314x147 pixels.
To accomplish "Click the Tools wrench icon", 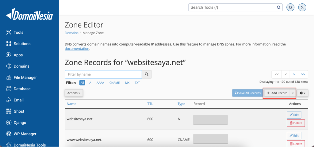I will (x=9, y=32).
